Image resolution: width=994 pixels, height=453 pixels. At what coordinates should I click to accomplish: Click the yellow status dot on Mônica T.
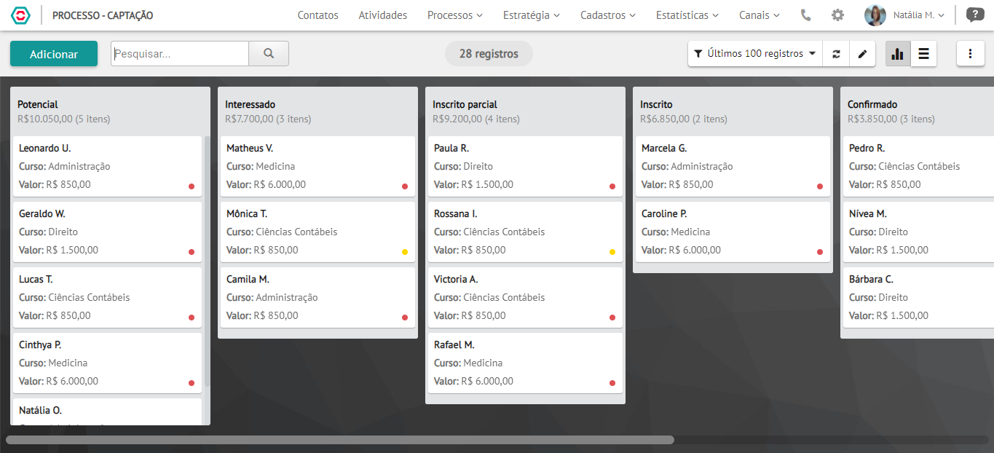(x=405, y=252)
